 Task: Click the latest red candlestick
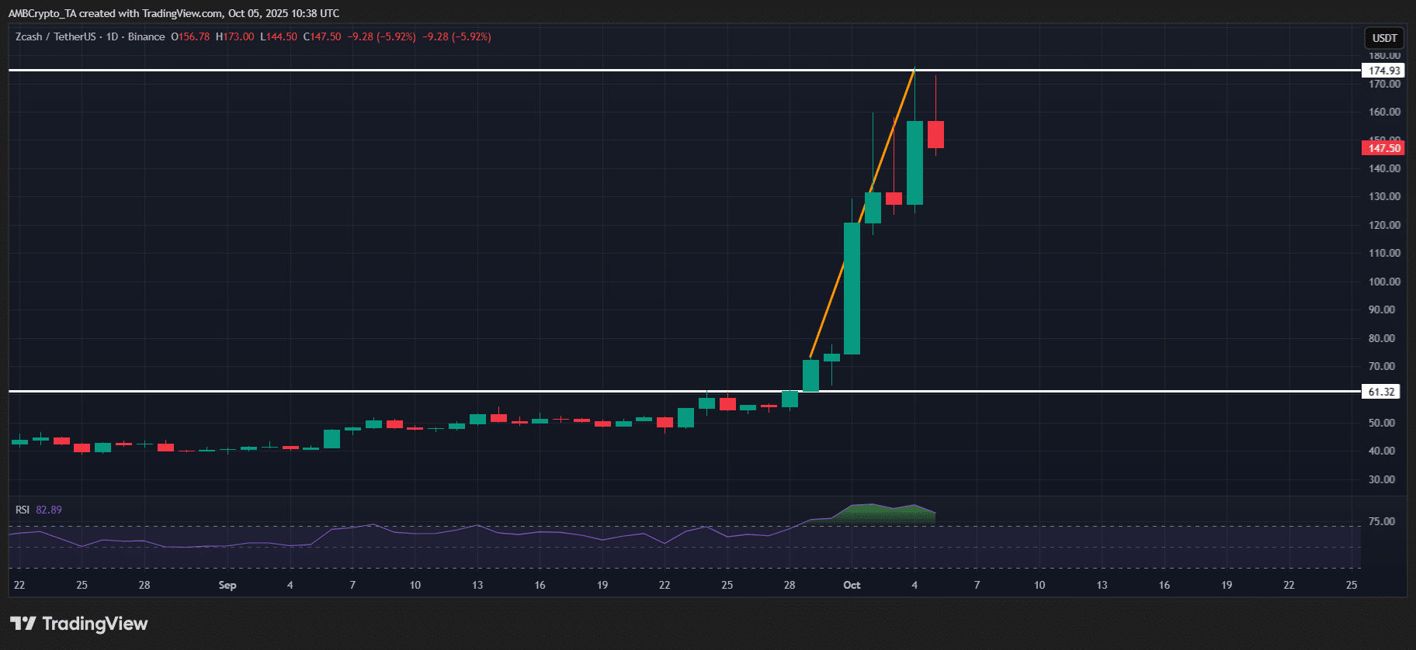click(935, 134)
